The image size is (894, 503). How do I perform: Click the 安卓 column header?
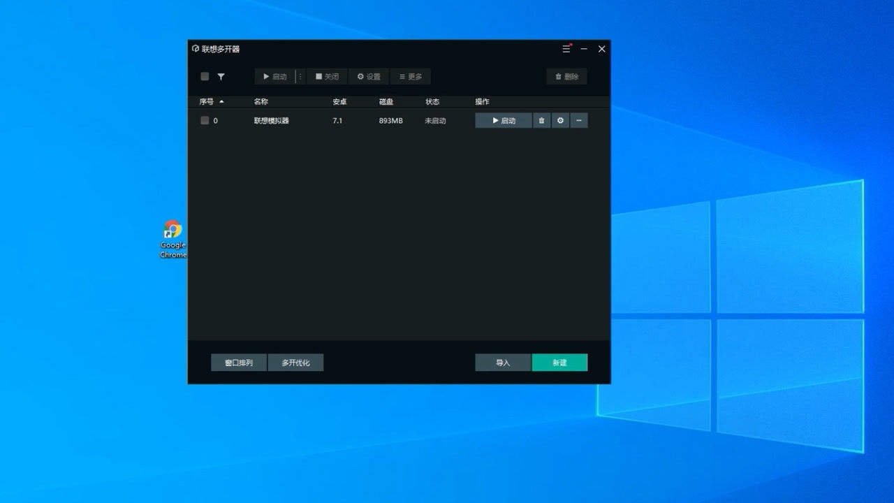point(339,102)
